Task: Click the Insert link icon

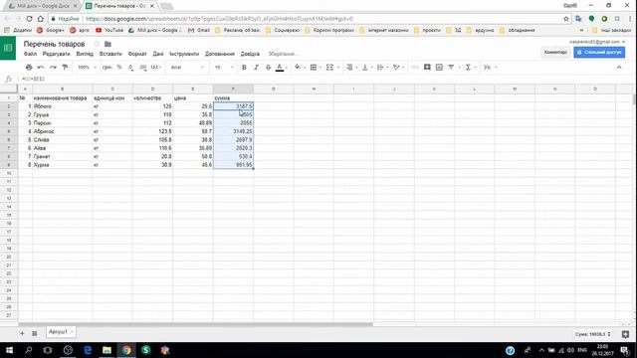Action: (x=415, y=68)
